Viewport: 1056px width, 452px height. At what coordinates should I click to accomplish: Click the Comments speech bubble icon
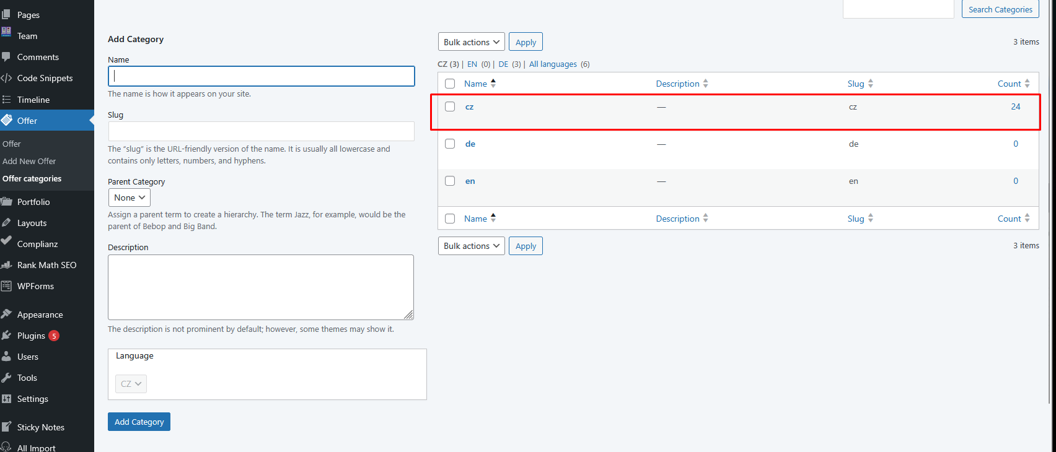6,57
